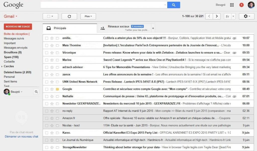Star the message from Véronique
Image resolution: width=257 pixels, height=151 pixels.
(52, 53)
